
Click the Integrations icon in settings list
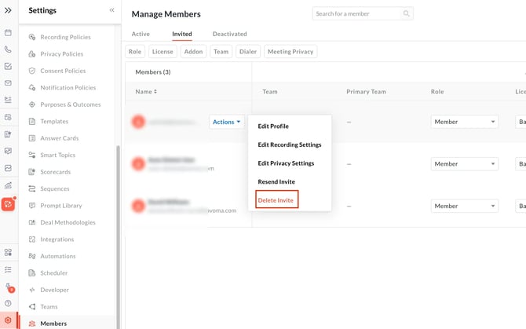pyautogui.click(x=32, y=239)
